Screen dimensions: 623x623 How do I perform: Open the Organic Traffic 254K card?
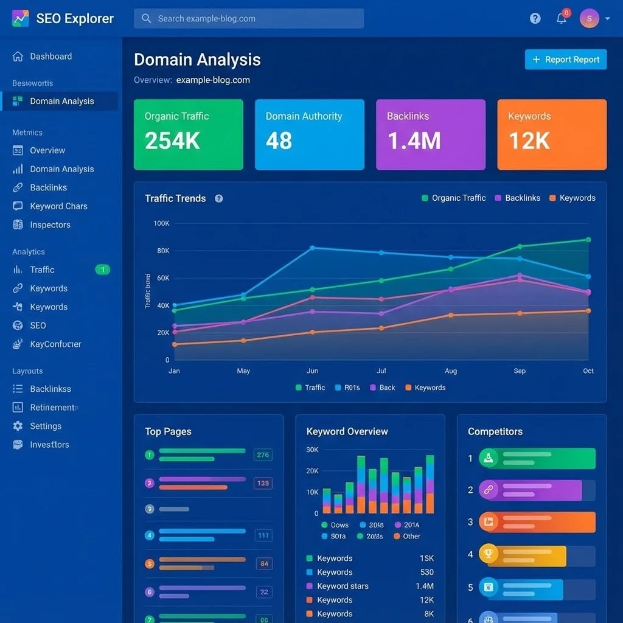point(189,134)
